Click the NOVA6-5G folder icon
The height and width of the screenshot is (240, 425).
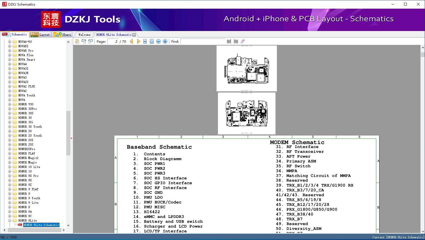[15, 42]
